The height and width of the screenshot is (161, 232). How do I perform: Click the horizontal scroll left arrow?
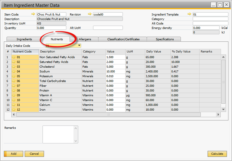pos(14,114)
